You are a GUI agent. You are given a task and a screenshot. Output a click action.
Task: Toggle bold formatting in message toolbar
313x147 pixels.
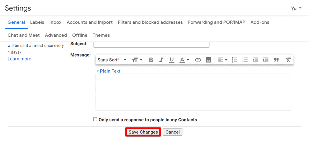[x=151, y=60]
